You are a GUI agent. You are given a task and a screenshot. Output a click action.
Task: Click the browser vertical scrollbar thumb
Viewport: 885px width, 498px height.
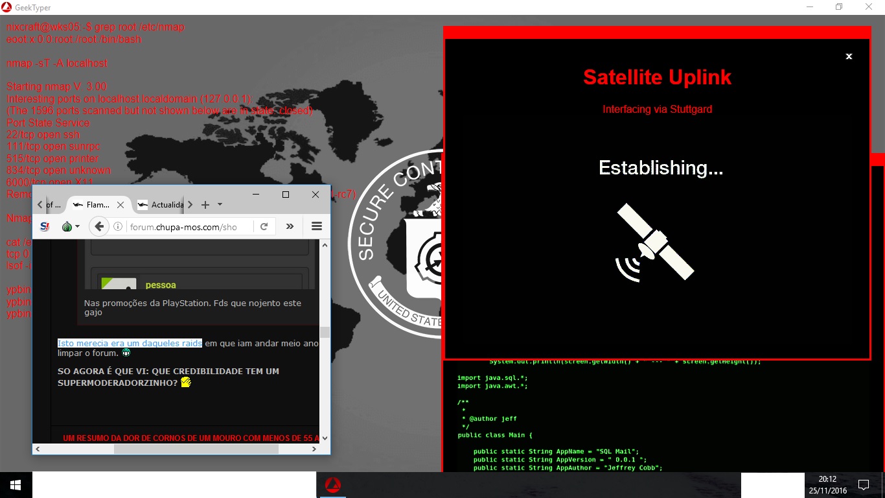point(325,332)
